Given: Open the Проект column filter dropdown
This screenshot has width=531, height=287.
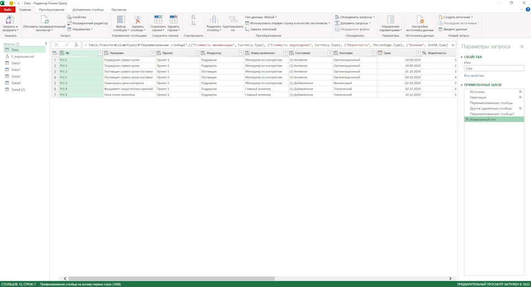Looking at the screenshot, I should coord(197,53).
